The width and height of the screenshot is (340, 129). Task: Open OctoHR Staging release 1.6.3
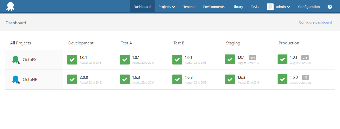[x=241, y=77]
